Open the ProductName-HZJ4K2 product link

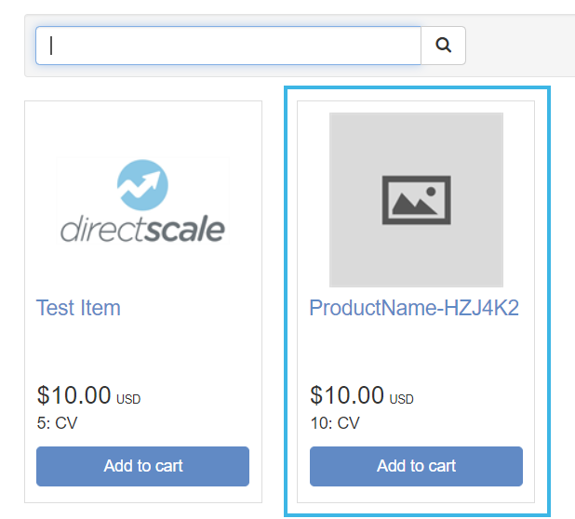click(414, 308)
